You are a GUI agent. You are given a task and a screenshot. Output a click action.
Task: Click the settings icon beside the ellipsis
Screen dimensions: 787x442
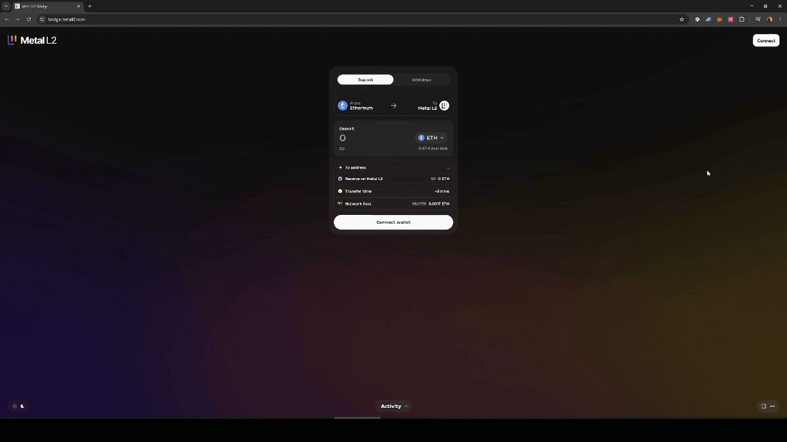click(x=763, y=407)
